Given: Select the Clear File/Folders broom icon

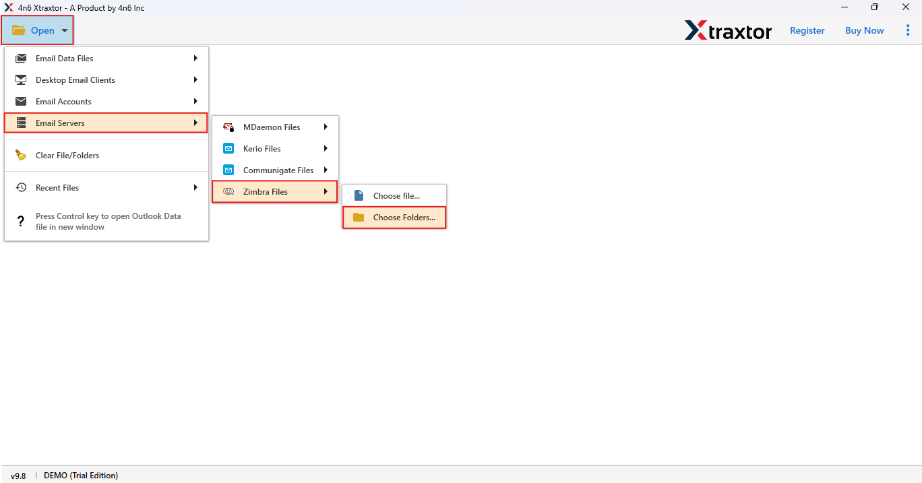Looking at the screenshot, I should [21, 155].
